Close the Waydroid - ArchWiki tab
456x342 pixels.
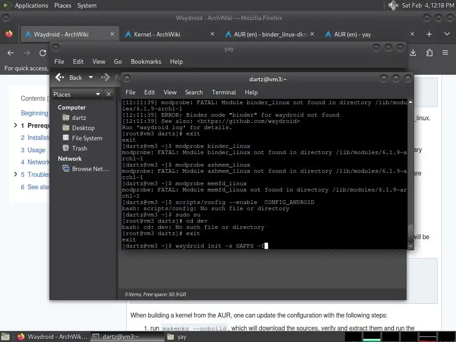tap(112, 34)
